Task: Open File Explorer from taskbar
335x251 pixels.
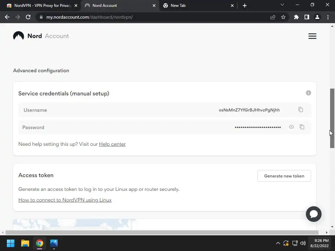Action: [25, 243]
